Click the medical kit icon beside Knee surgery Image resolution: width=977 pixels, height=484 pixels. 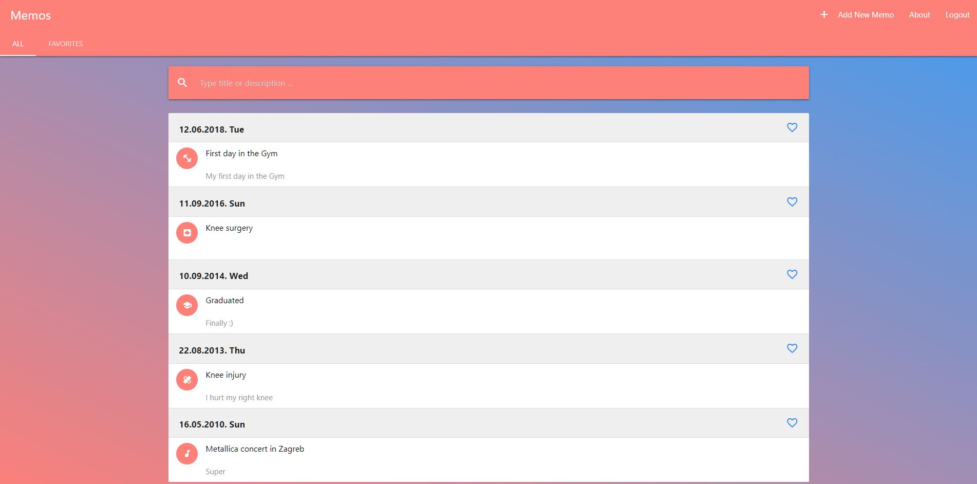[x=187, y=233]
